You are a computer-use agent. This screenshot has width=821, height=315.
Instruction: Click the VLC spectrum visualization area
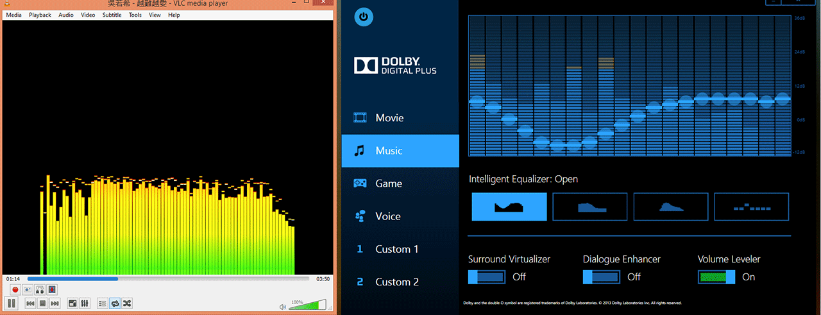pos(167,148)
